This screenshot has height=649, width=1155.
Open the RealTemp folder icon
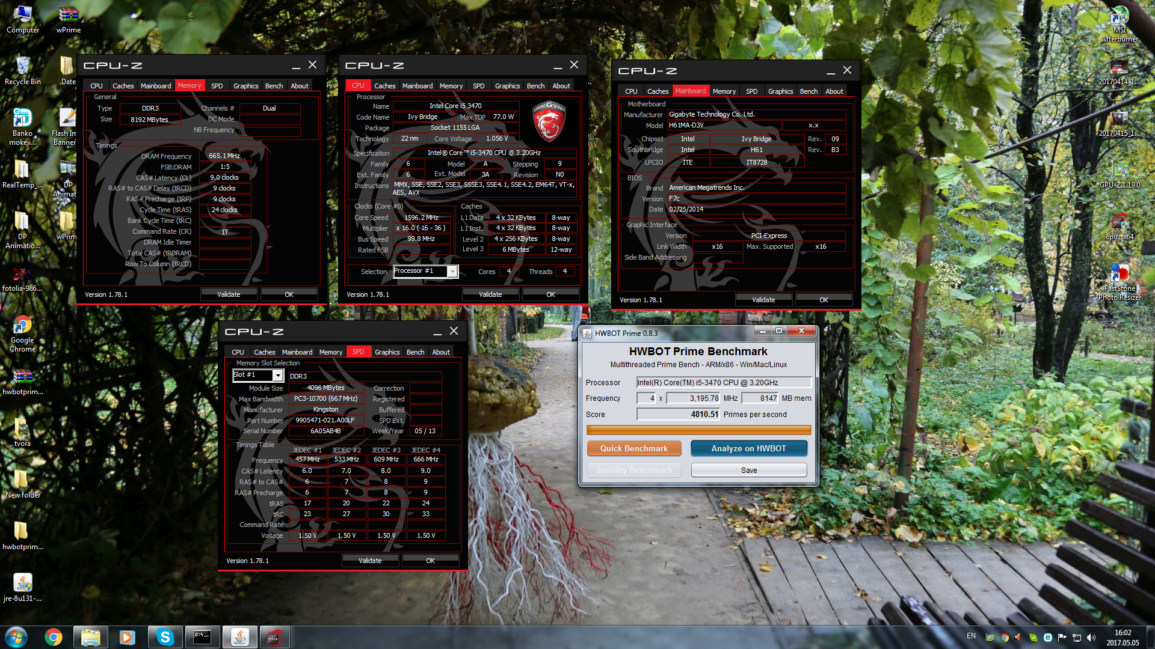(x=22, y=175)
